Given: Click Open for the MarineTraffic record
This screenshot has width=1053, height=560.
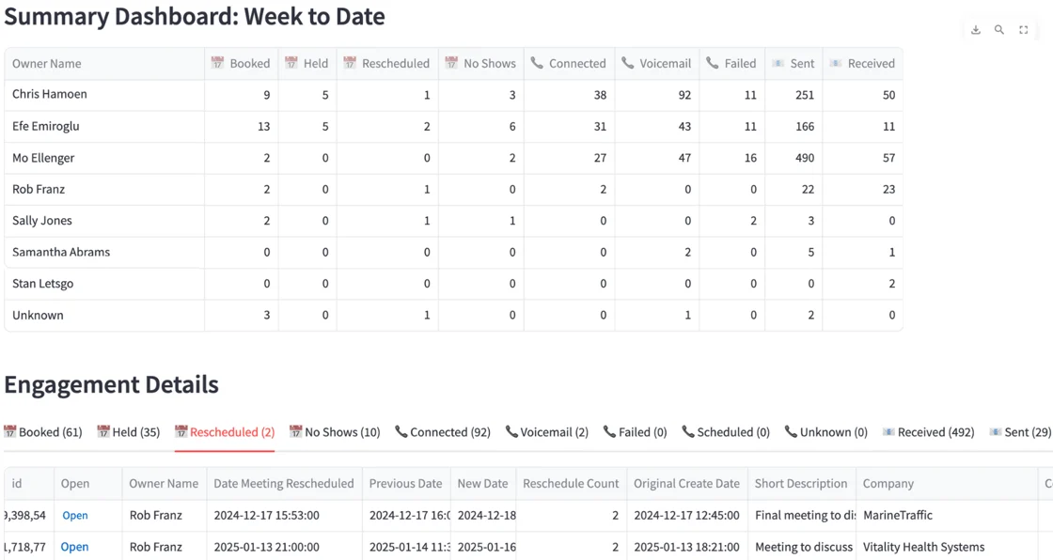Looking at the screenshot, I should click(x=74, y=515).
